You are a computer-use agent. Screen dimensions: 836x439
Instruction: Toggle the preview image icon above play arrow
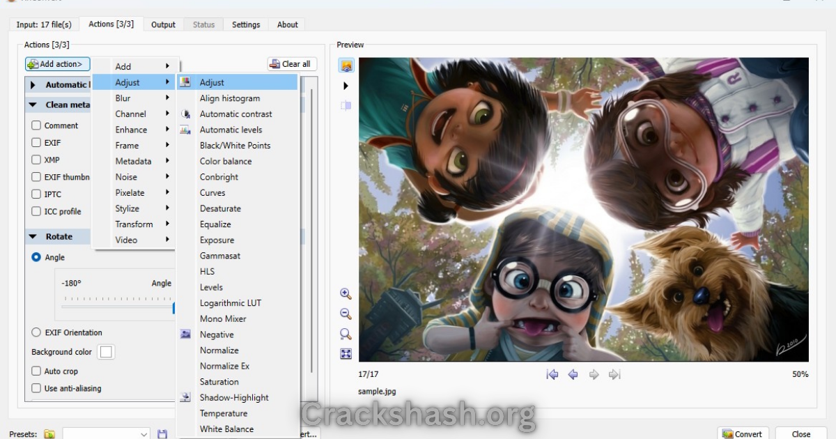click(346, 66)
